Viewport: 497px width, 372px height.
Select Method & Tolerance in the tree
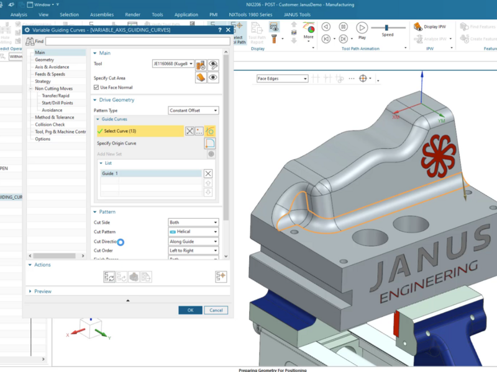click(x=55, y=117)
